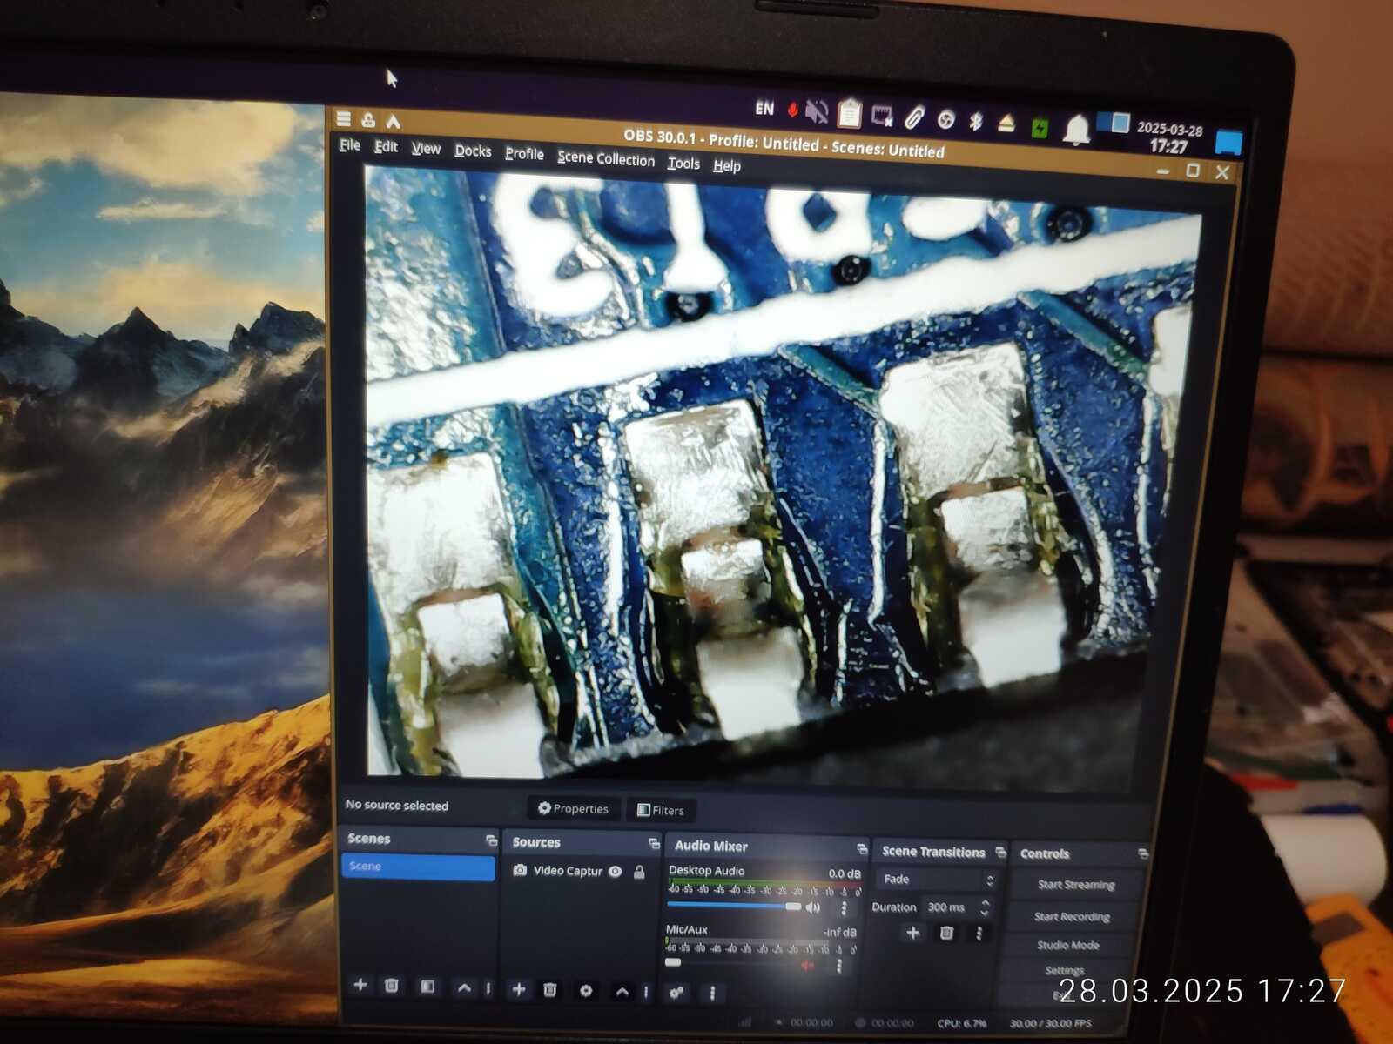The image size is (1393, 1044).
Task: Click the Desktop Audio volume slider
Action: click(734, 906)
